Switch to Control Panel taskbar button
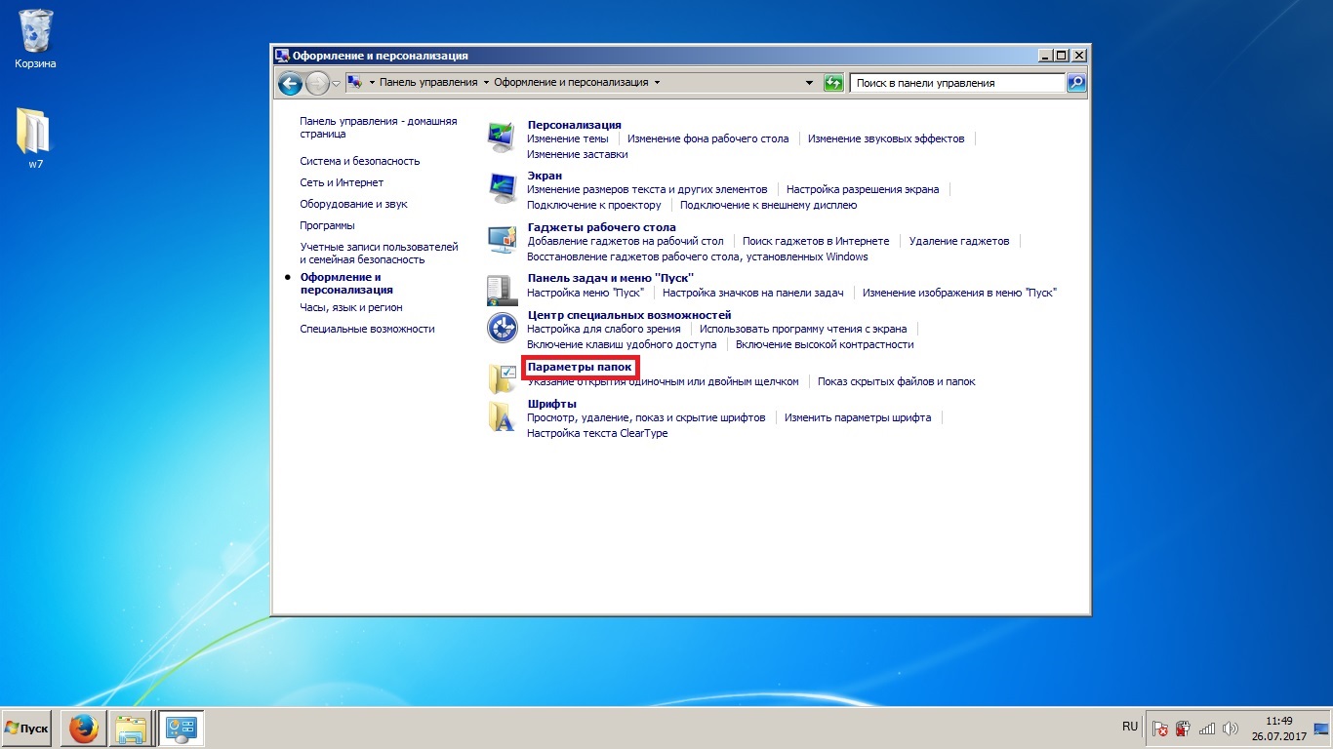1333x749 pixels. click(181, 729)
